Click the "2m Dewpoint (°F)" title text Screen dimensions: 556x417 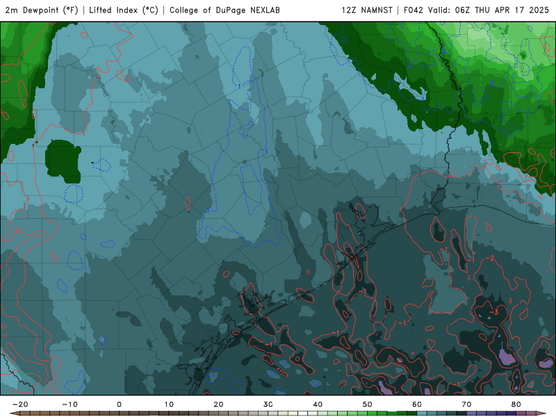tap(42, 10)
